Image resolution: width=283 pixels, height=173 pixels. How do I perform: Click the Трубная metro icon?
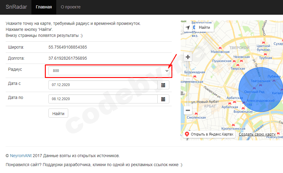point(265,54)
